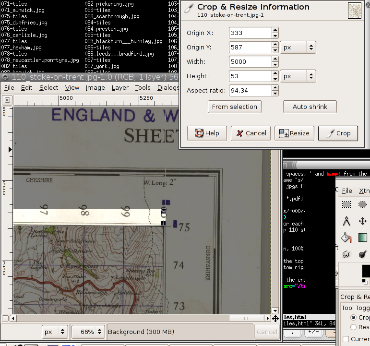The image size is (370, 346).
Task: Click the greyed Cancel button in status bar
Action: point(267,332)
